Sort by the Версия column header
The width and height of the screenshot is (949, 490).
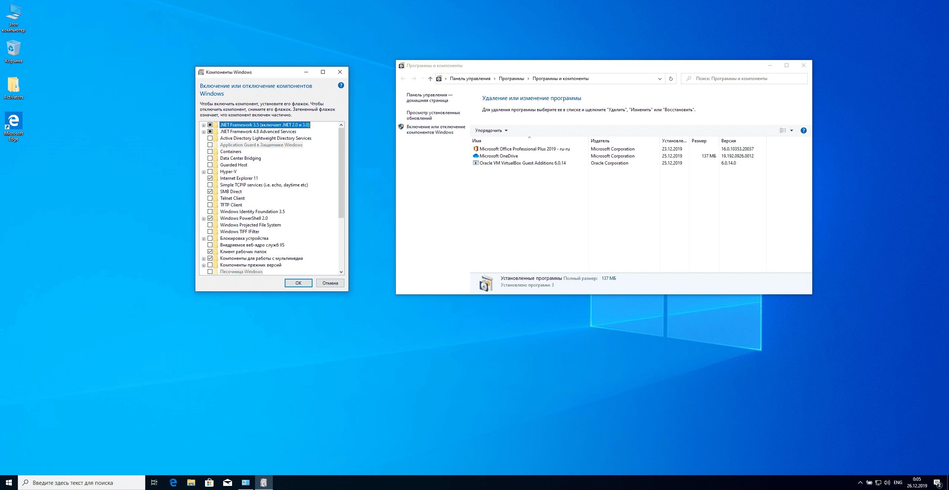[x=743, y=141]
